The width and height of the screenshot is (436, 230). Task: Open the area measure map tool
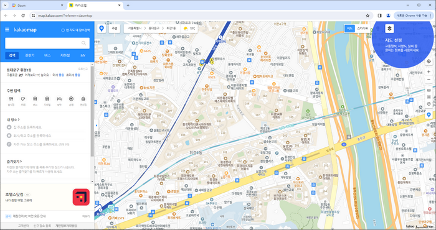(429, 97)
